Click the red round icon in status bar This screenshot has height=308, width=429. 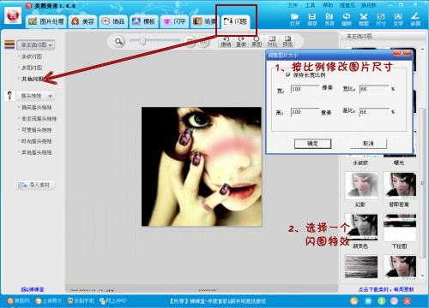tap(408, 300)
